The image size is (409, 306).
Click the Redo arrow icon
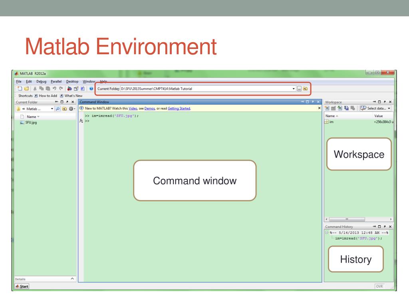click(61, 89)
